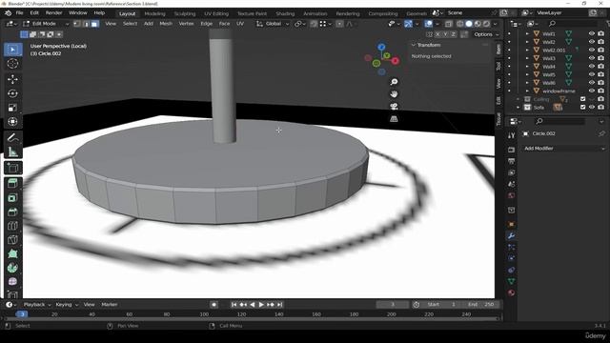Select the Smooth tool

click(12, 282)
